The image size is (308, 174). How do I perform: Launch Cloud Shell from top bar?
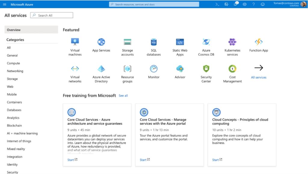click(x=217, y=4)
